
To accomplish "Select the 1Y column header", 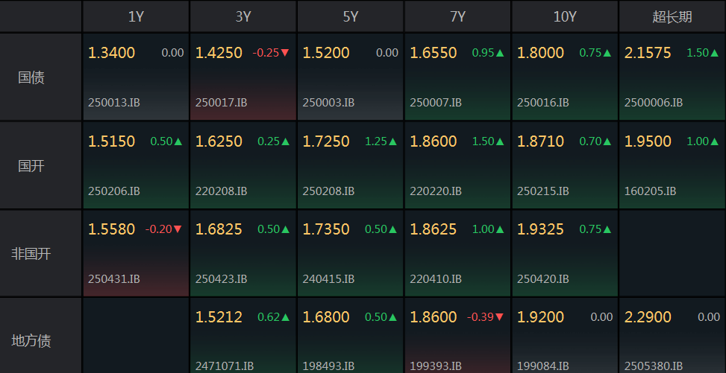I will click(x=136, y=16).
